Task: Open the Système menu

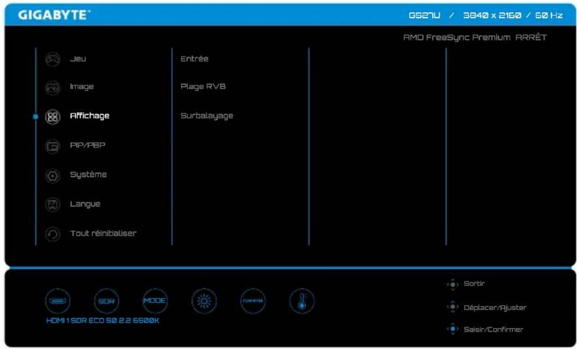Action: click(88, 174)
